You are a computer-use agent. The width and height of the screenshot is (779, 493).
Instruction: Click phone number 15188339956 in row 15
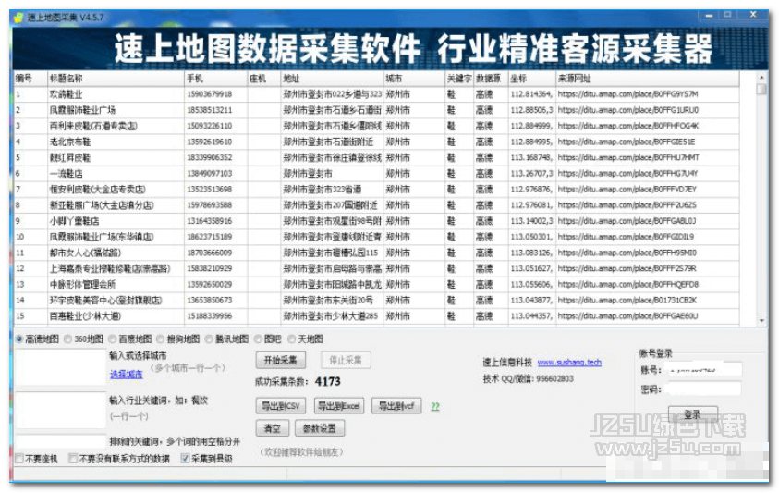[209, 316]
